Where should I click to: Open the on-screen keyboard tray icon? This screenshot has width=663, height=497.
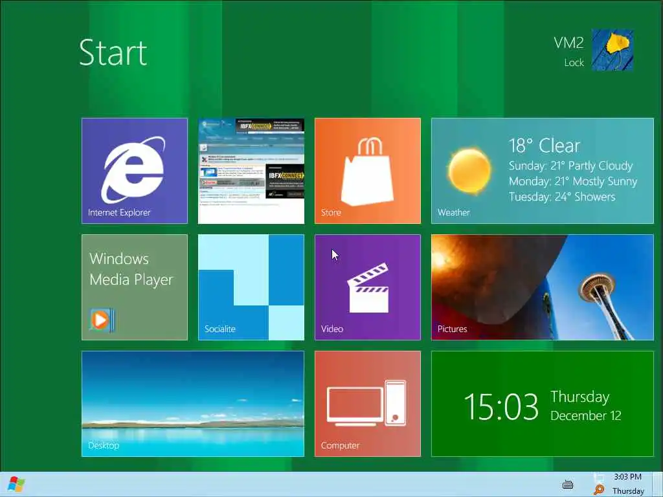tap(568, 485)
